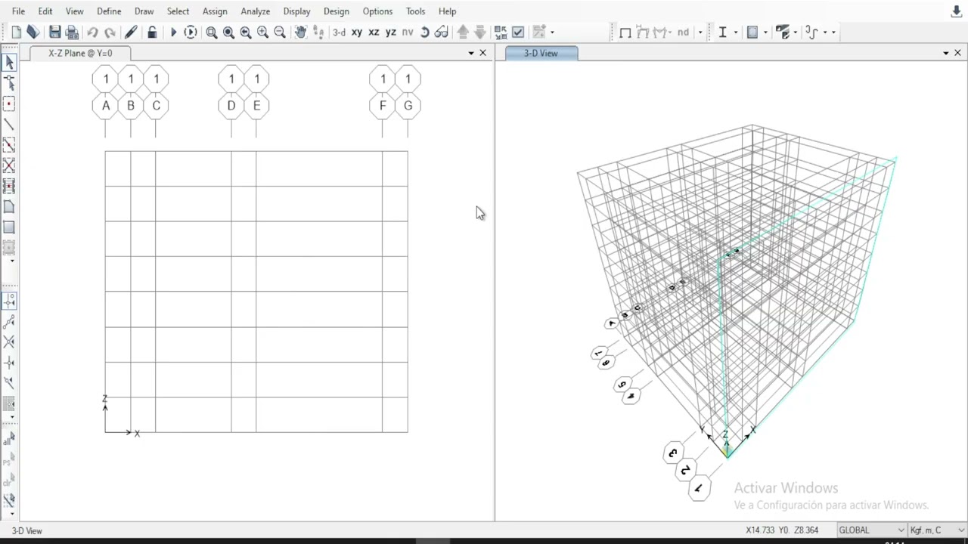
Task: Open the X-Z Plane window list arrow
Action: tap(471, 53)
